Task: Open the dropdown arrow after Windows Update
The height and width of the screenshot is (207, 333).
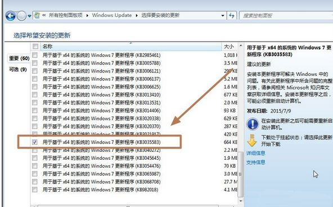Action: [137, 16]
